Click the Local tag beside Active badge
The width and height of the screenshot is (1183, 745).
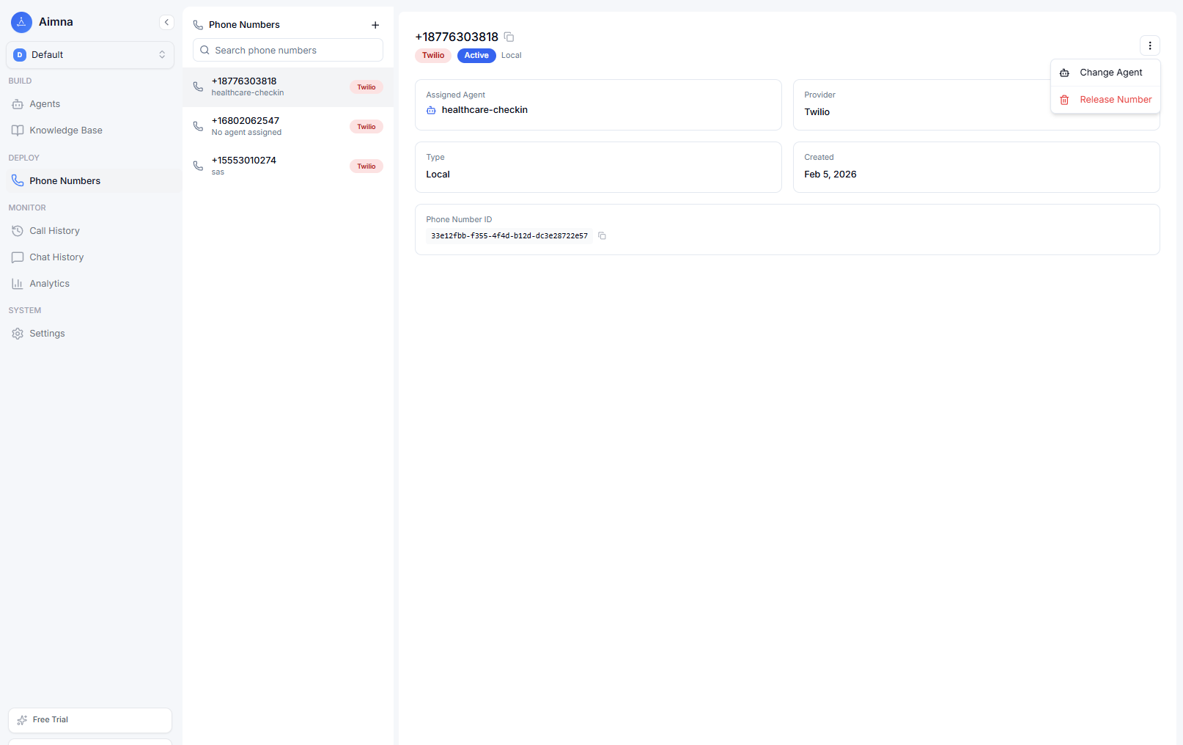512,56
